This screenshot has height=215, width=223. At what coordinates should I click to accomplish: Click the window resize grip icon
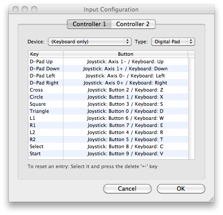coord(211,199)
